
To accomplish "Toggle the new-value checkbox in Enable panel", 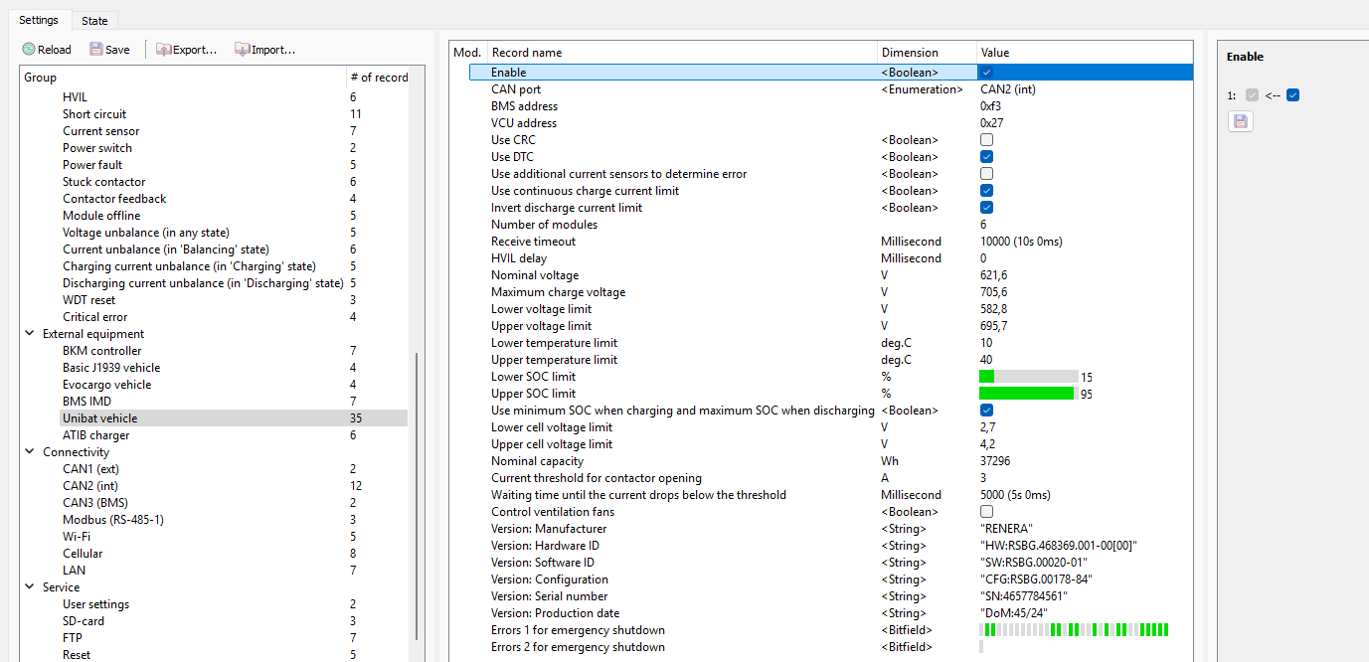I will pos(1292,95).
